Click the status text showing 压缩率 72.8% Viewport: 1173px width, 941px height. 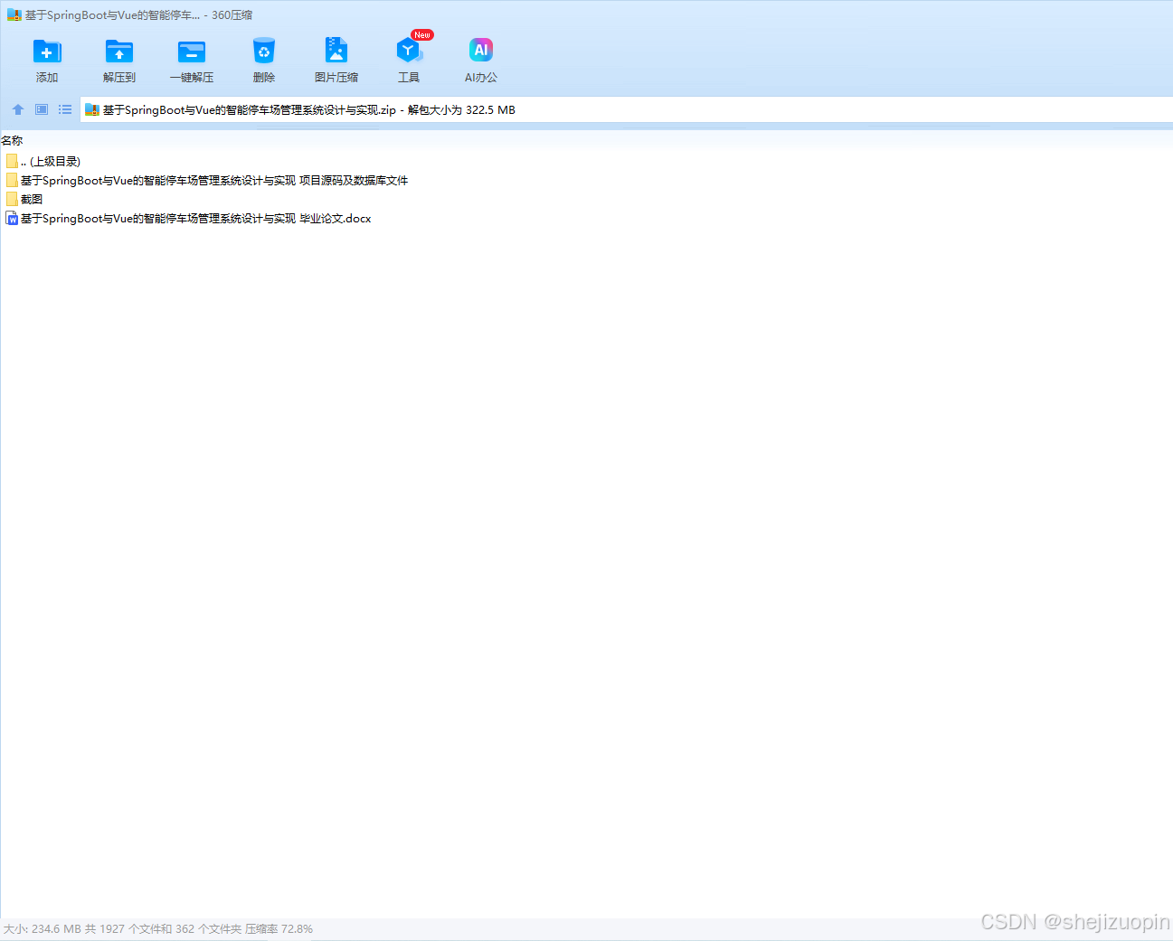[x=279, y=928]
